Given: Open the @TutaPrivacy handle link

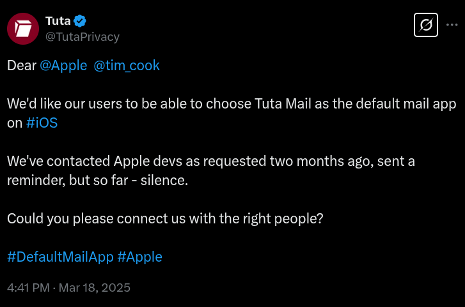Looking at the screenshot, I should click(x=83, y=37).
